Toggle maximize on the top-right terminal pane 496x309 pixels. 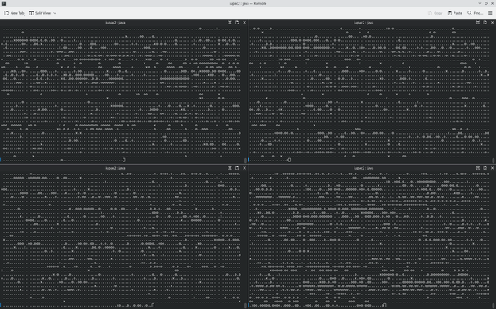[x=478, y=22]
